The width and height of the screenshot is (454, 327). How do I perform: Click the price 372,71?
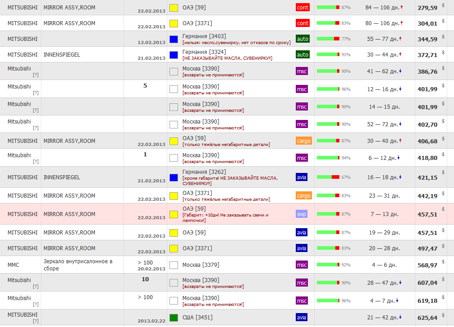pyautogui.click(x=427, y=55)
